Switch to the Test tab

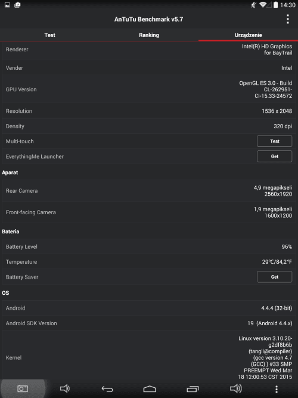49,35
